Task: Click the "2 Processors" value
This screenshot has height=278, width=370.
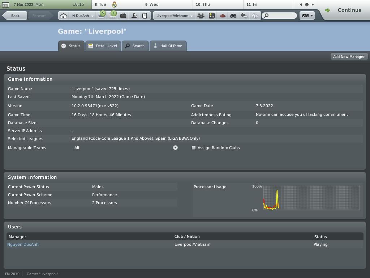Action: click(x=104, y=203)
